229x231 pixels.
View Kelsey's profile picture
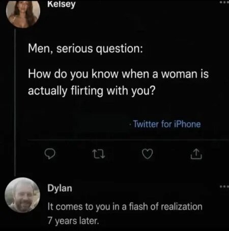(x=23, y=13)
